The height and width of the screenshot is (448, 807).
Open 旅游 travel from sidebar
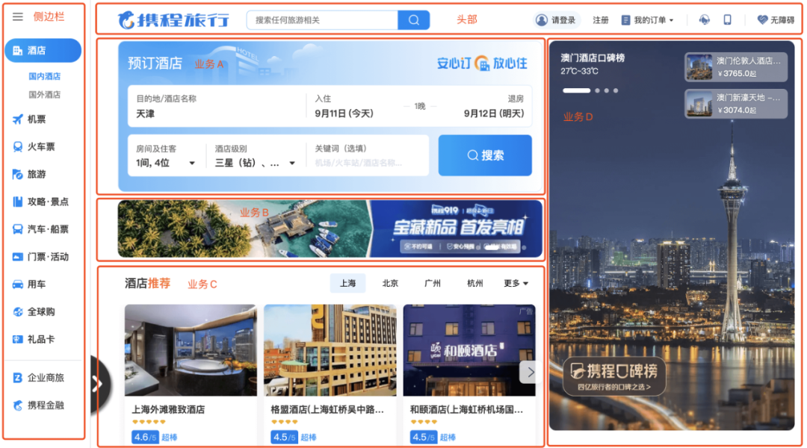coord(29,175)
